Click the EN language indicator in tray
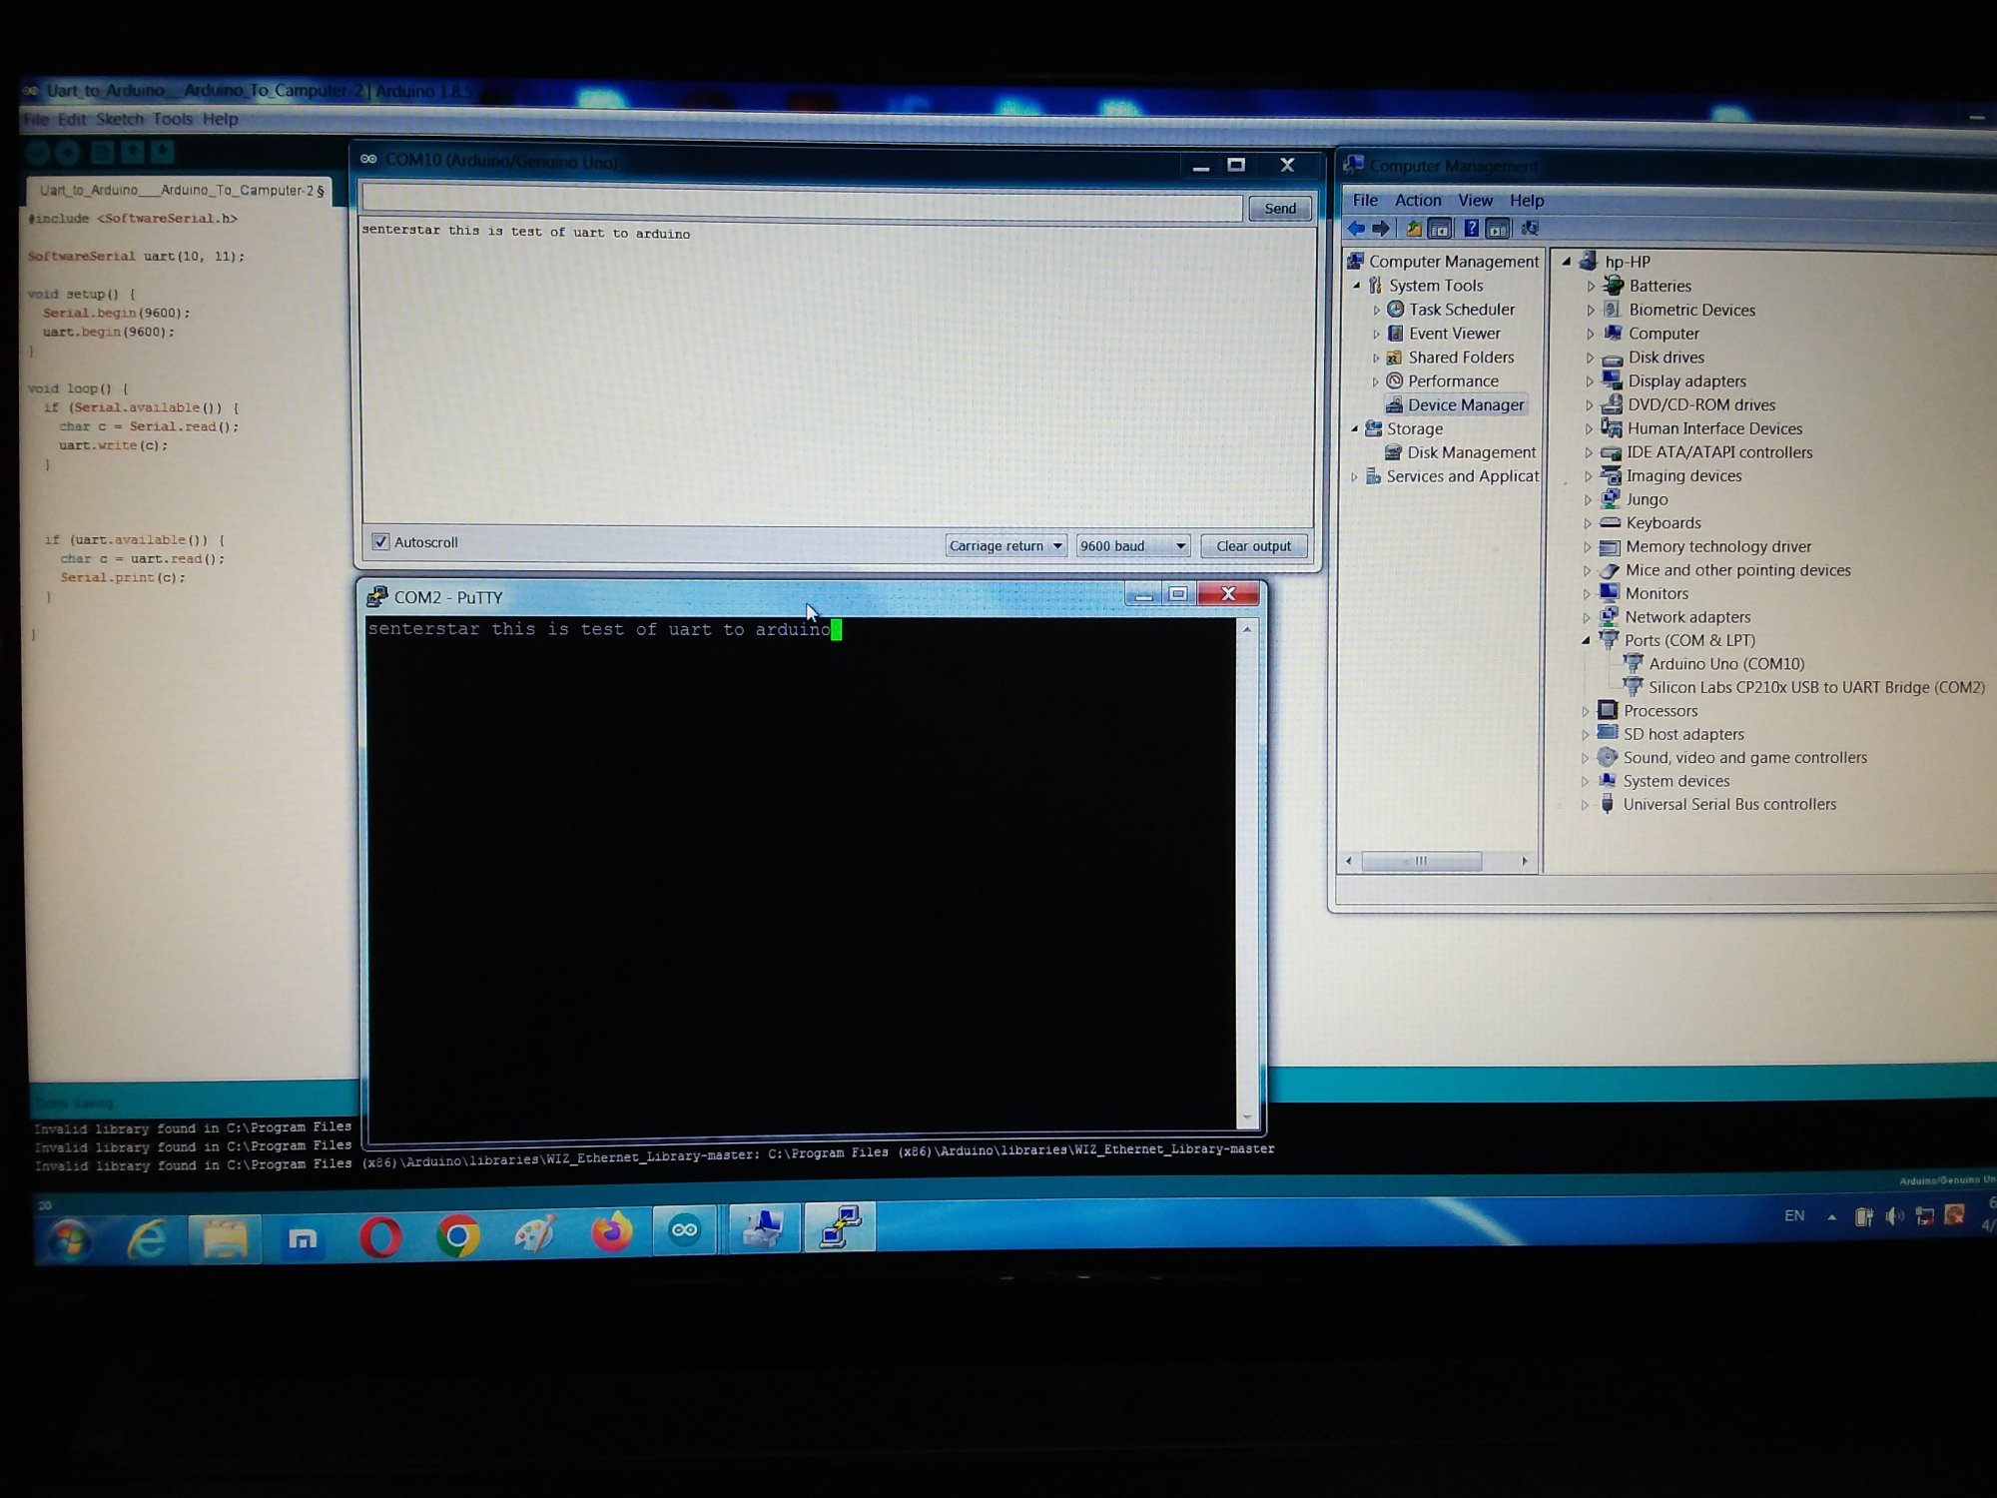Viewport: 1997px width, 1498px height. coord(1794,1216)
